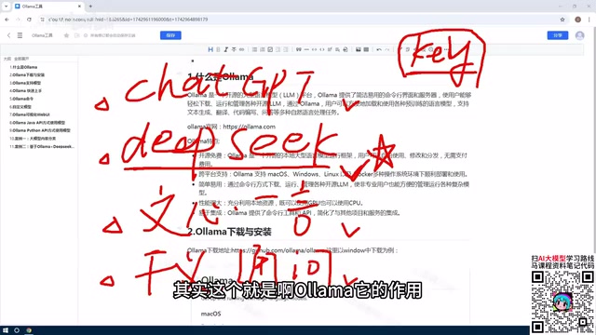Click the Chrome icon on the taskbar
Screen dimensions: 596x335
(x=29, y=330)
